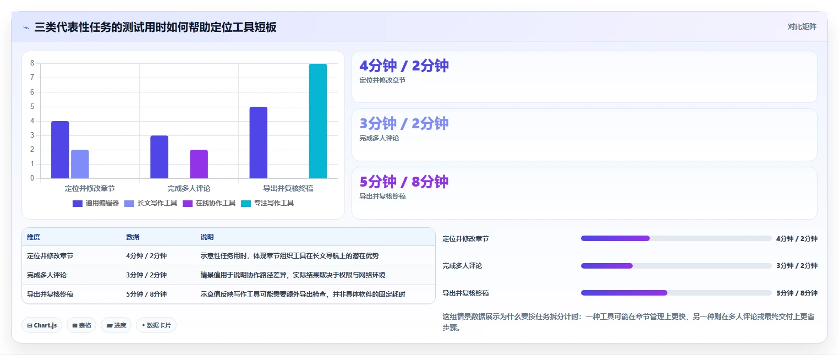This screenshot has height=355, width=839.
Task: Click the description starting 情景值用于说明协作路径差异
Action: click(293, 275)
